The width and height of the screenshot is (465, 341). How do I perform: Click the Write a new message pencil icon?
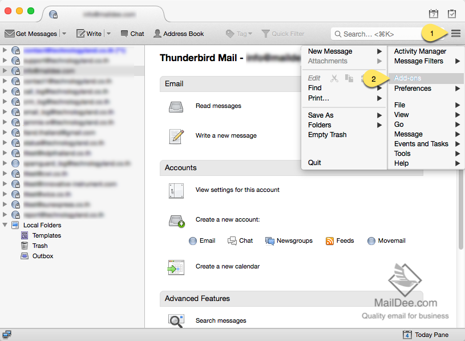177,136
